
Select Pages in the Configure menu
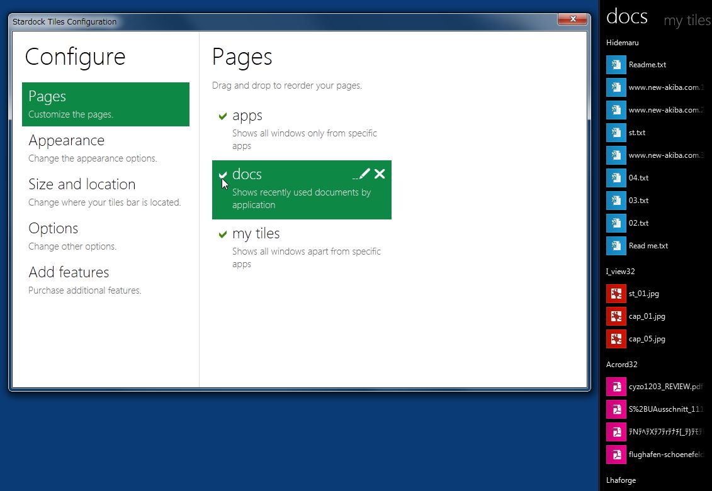point(105,104)
